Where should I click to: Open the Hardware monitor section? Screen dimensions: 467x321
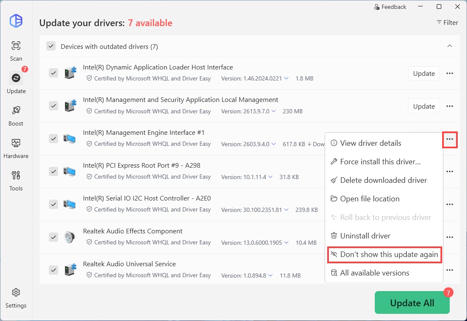point(16,148)
